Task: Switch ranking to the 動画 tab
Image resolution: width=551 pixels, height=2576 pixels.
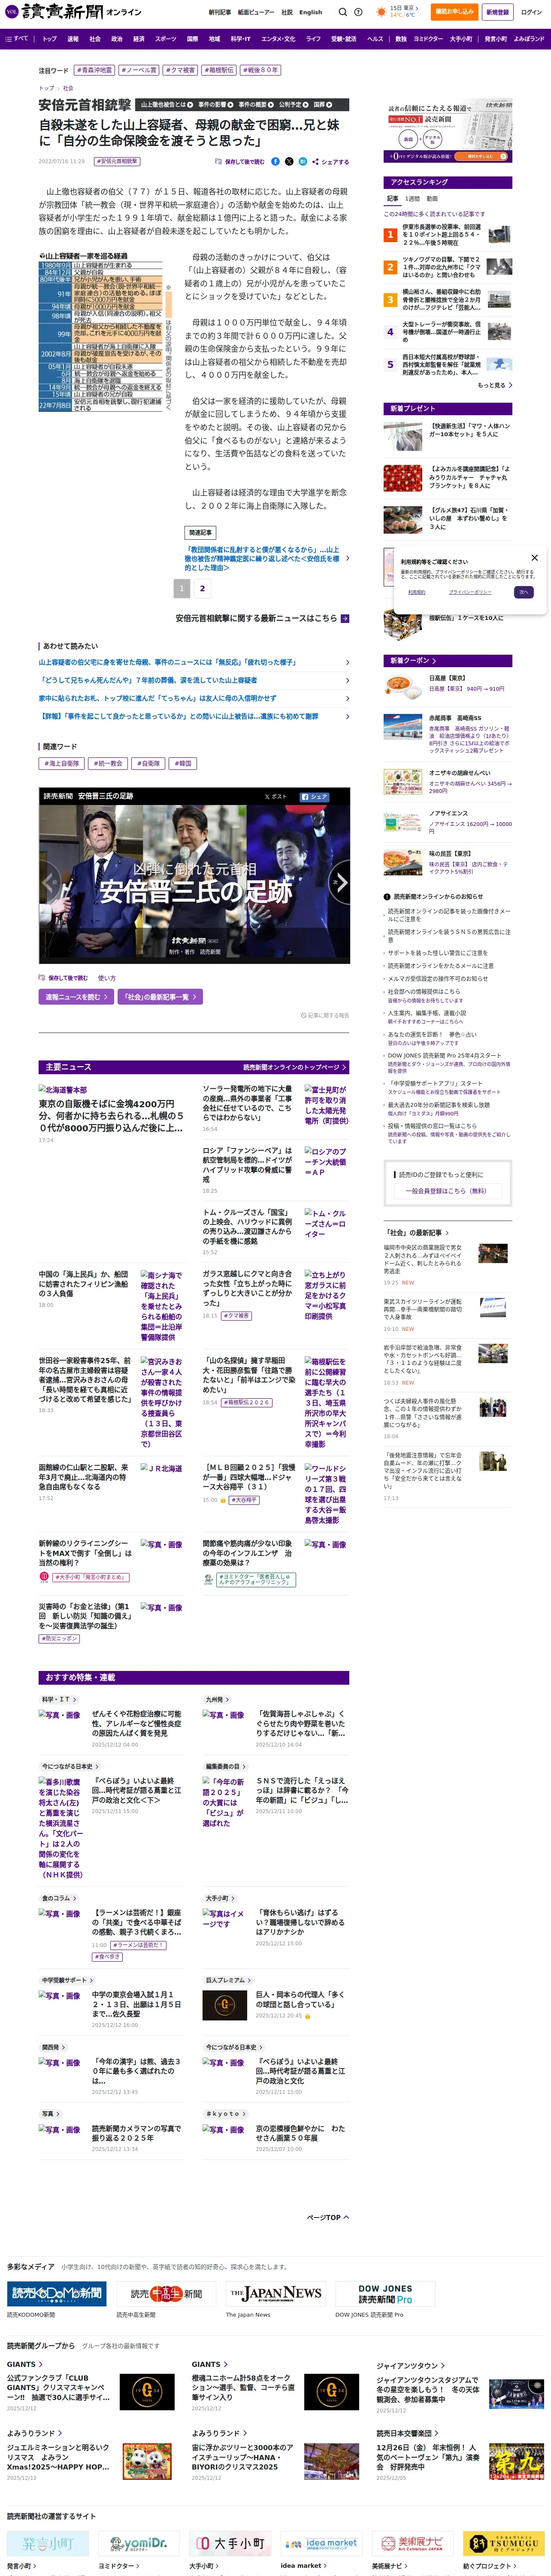Action: (432, 198)
